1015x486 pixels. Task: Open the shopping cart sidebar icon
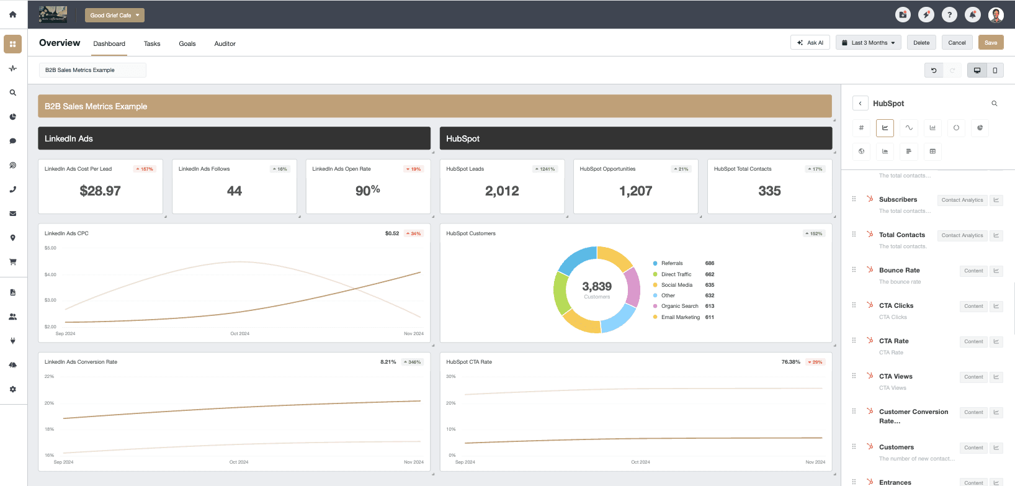(12, 262)
